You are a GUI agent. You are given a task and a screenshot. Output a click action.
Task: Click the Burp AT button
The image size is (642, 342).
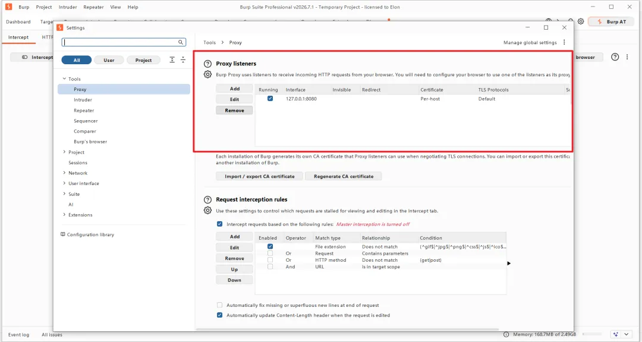click(x=611, y=21)
